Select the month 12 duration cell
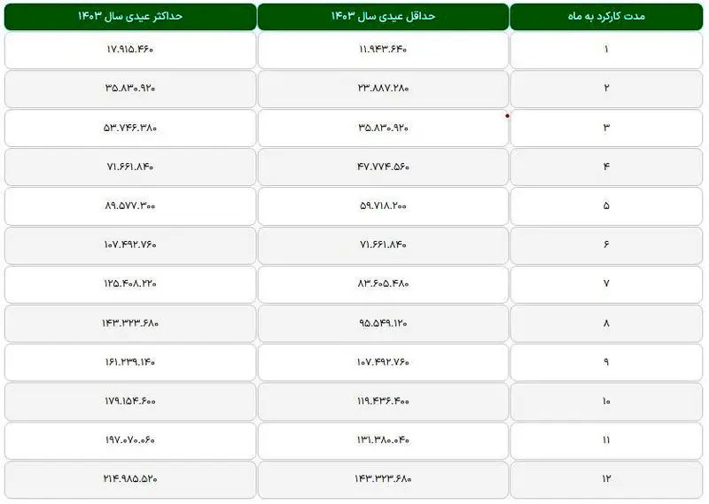 pyautogui.click(x=607, y=478)
